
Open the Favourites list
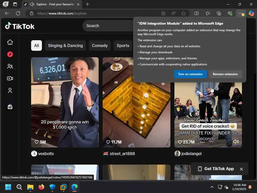point(208,13)
